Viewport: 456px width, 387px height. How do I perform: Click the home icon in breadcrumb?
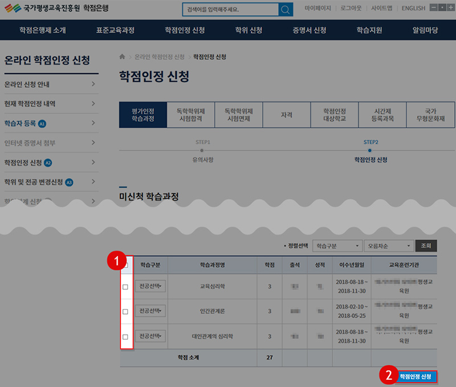(x=122, y=57)
